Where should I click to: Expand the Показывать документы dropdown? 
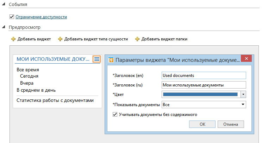243,104
